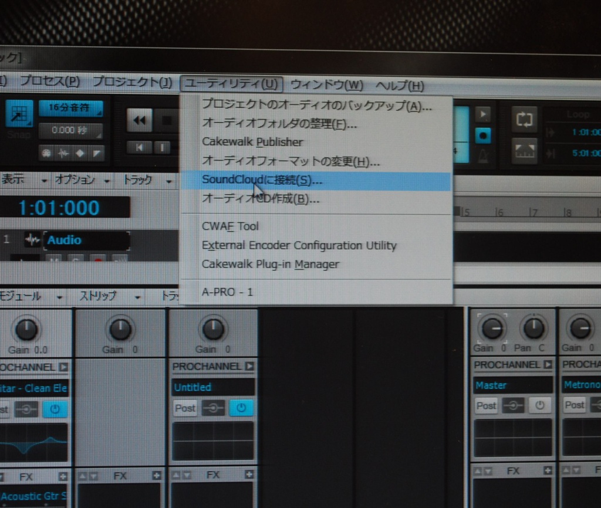The height and width of the screenshot is (508, 601).
Task: Click the phase invert toggle on the Untitled strip
Action: (x=212, y=408)
